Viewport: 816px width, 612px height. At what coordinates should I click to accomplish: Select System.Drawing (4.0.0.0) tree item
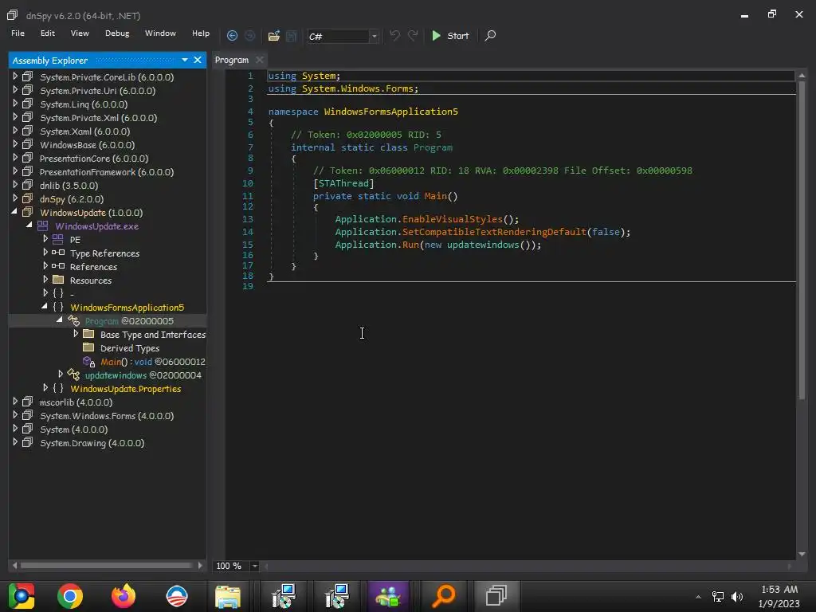coord(92,443)
